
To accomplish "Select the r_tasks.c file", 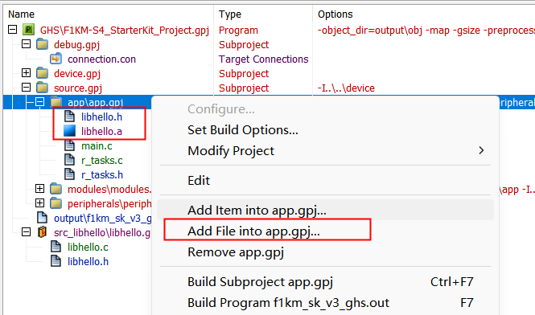I will pos(102,160).
